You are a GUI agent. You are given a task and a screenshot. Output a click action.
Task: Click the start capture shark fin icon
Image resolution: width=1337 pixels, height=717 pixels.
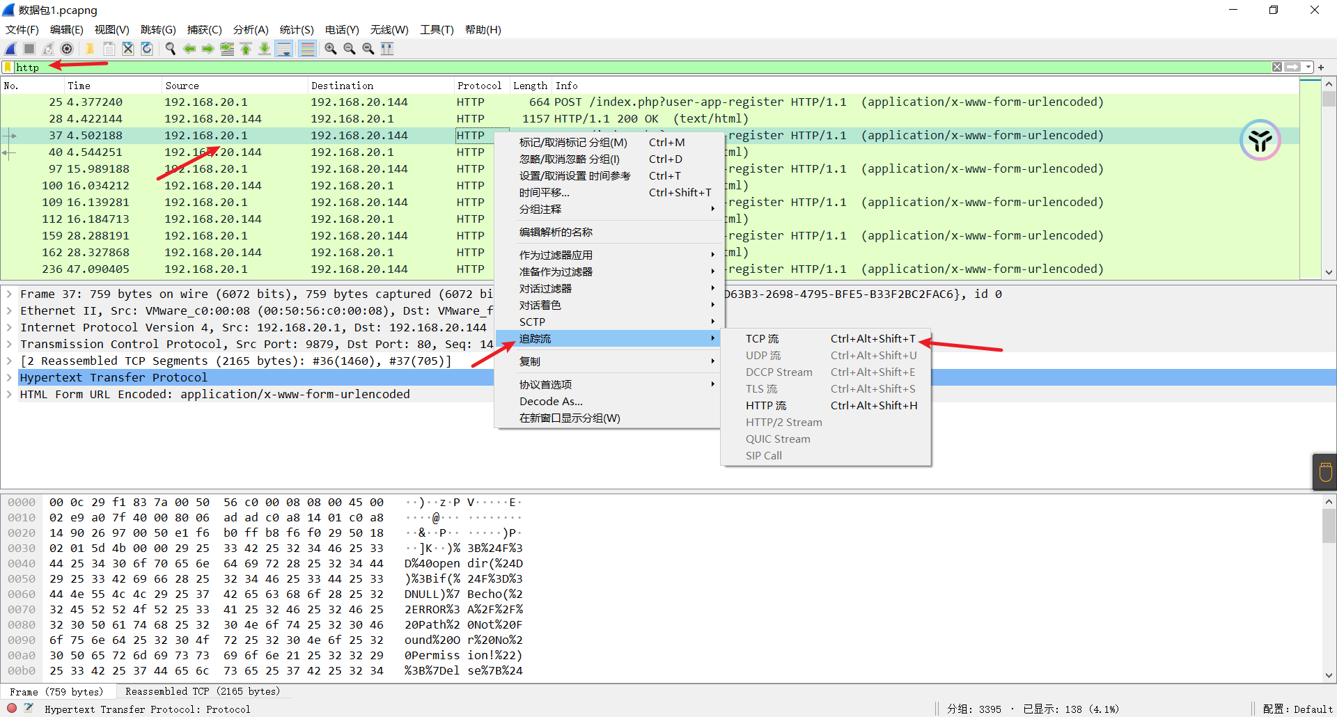[x=10, y=49]
